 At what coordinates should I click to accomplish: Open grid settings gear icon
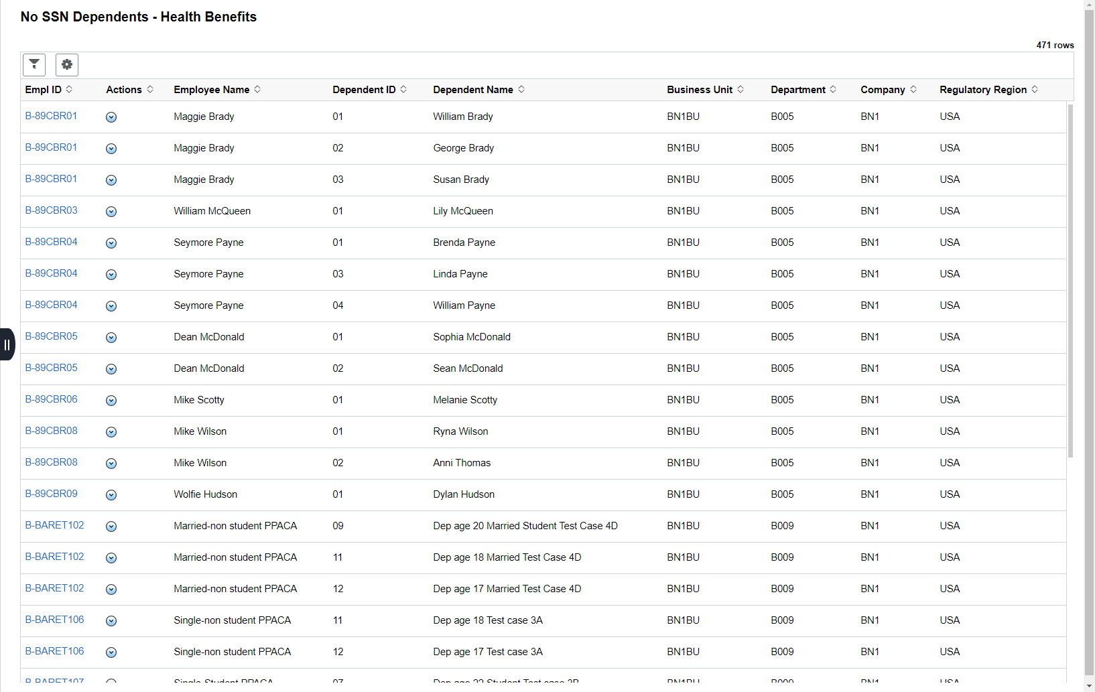point(67,64)
